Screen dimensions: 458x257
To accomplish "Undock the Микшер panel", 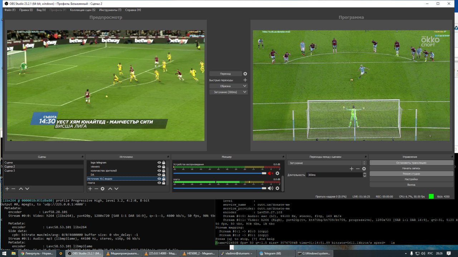I will pos(283,157).
